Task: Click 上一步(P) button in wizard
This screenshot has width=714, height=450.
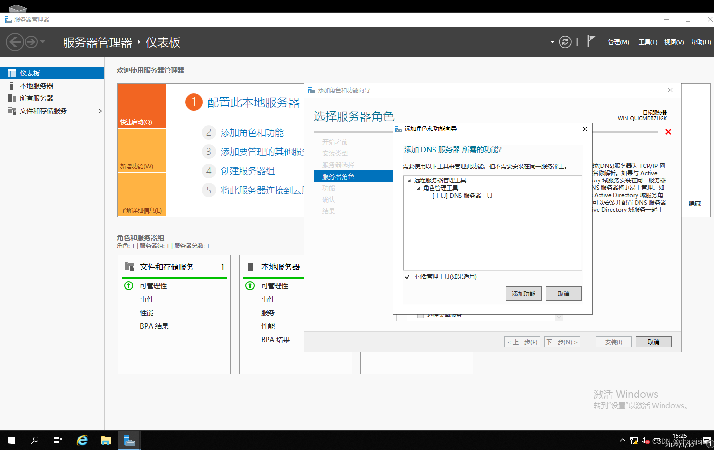Action: tap(522, 342)
